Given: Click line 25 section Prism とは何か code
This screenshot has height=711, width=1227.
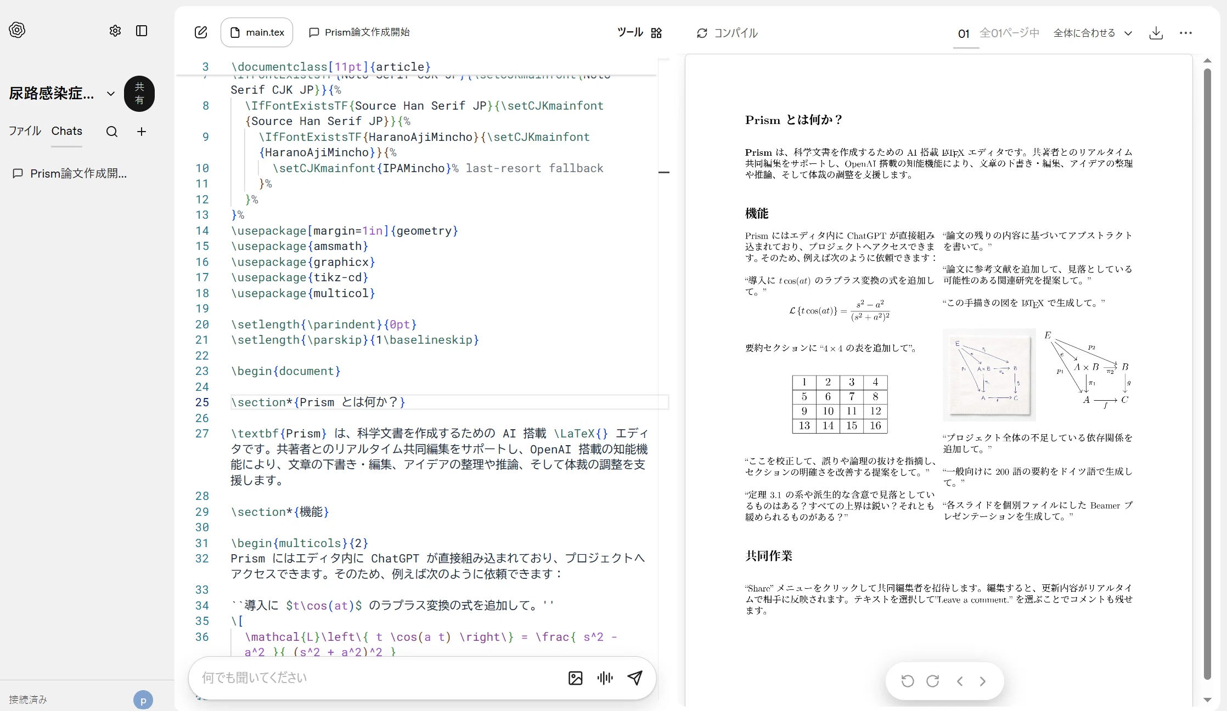Looking at the screenshot, I should tap(318, 402).
